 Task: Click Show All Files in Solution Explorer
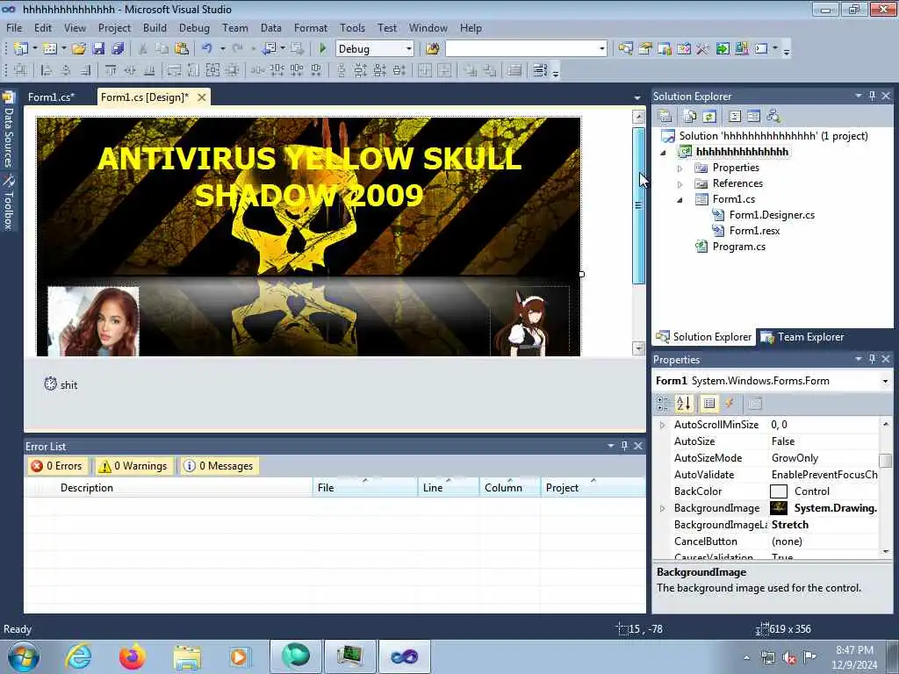(690, 117)
